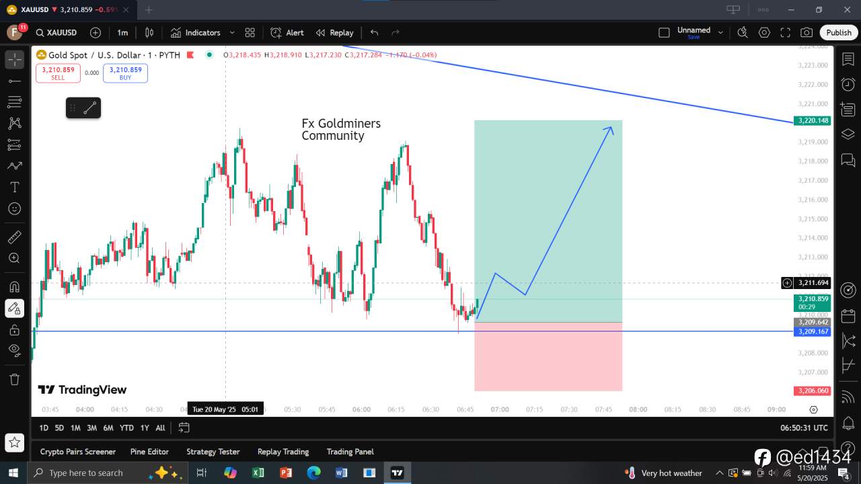Viewport: 861px width, 484px height.
Task: Toggle magnet mode for drawings
Action: (x=15, y=287)
